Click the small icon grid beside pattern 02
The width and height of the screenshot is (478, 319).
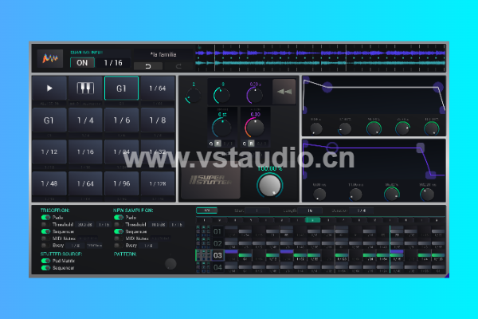(x=203, y=243)
